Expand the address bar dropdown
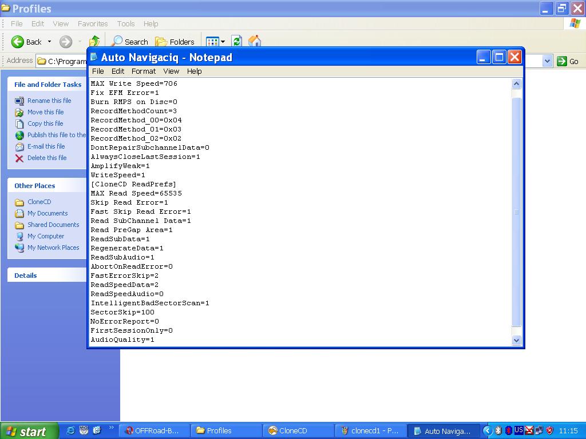Image resolution: width=586 pixels, height=439 pixels. pyautogui.click(x=547, y=61)
